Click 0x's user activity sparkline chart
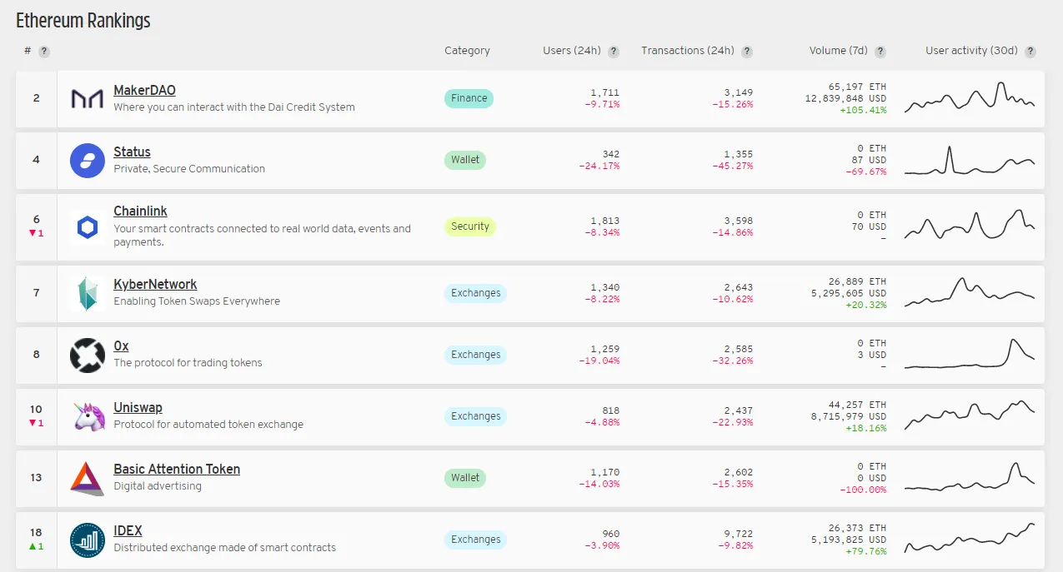Viewport: 1063px width, 572px height. click(x=970, y=354)
